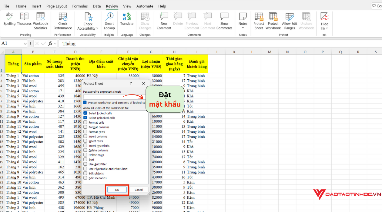Cancel the Protect Sheet dialog
The height and width of the screenshot is (212, 382).
139,190
